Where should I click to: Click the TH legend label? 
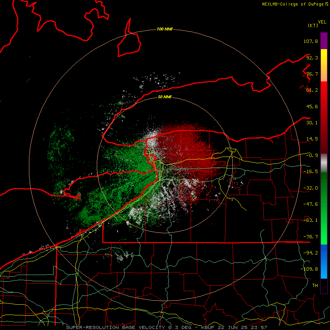315,286
